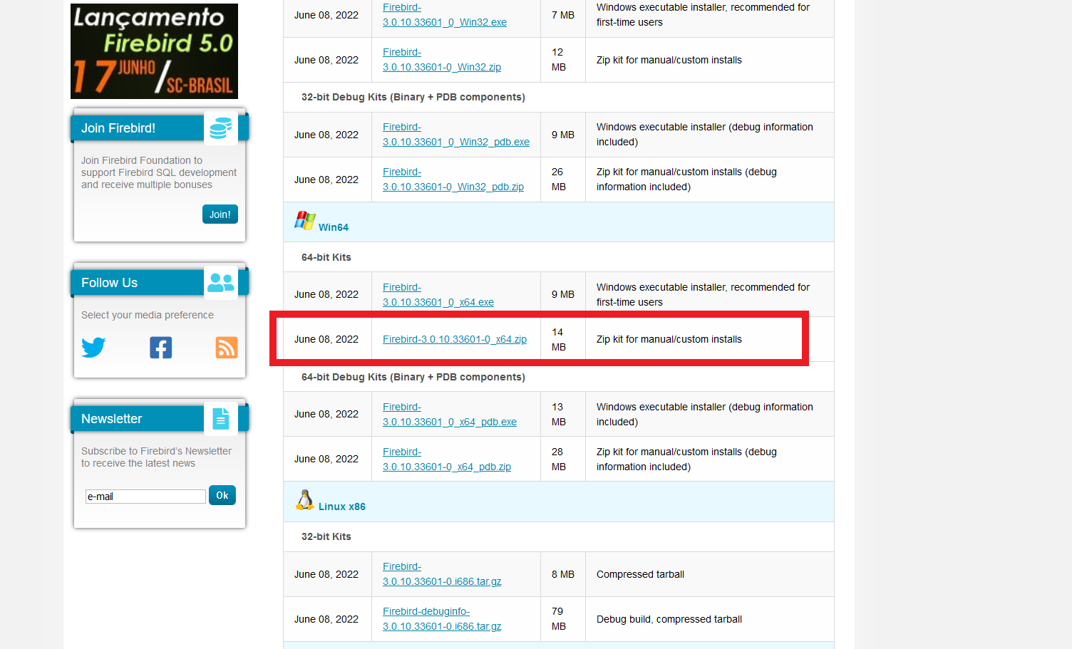Download Firebird-3.0.10.33601-0_Win32.zip
This screenshot has width=1072, height=649.
click(x=442, y=60)
